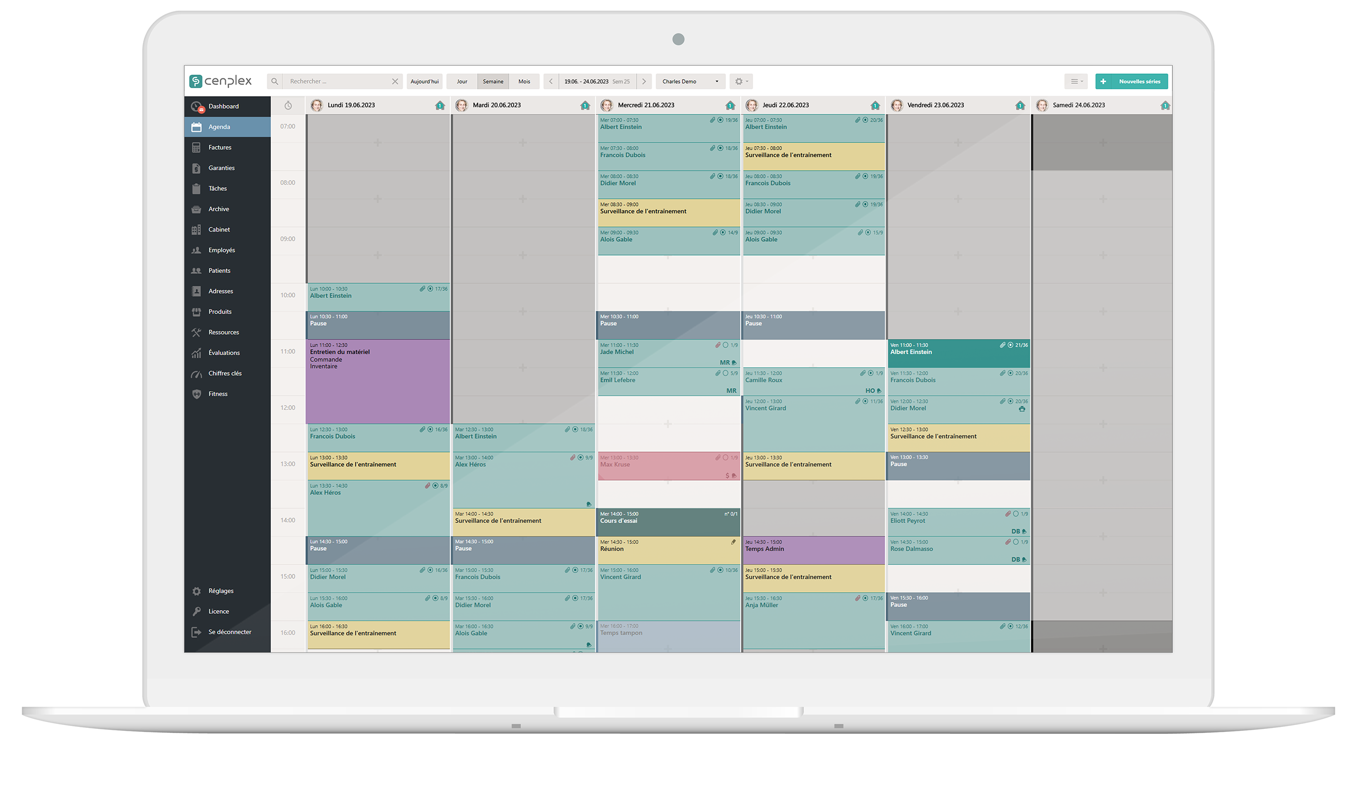1357x802 pixels.
Task: Open Tuesday 14:00 Surveillance de l'entraînement
Action: [523, 523]
